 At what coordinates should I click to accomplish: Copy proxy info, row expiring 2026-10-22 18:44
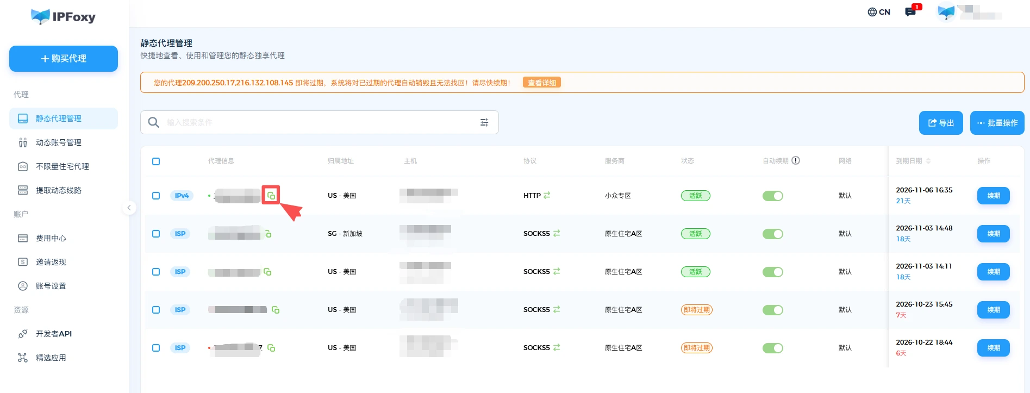[x=271, y=348]
